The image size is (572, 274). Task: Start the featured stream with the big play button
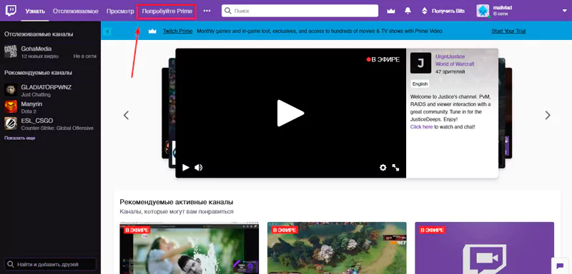pos(290,113)
